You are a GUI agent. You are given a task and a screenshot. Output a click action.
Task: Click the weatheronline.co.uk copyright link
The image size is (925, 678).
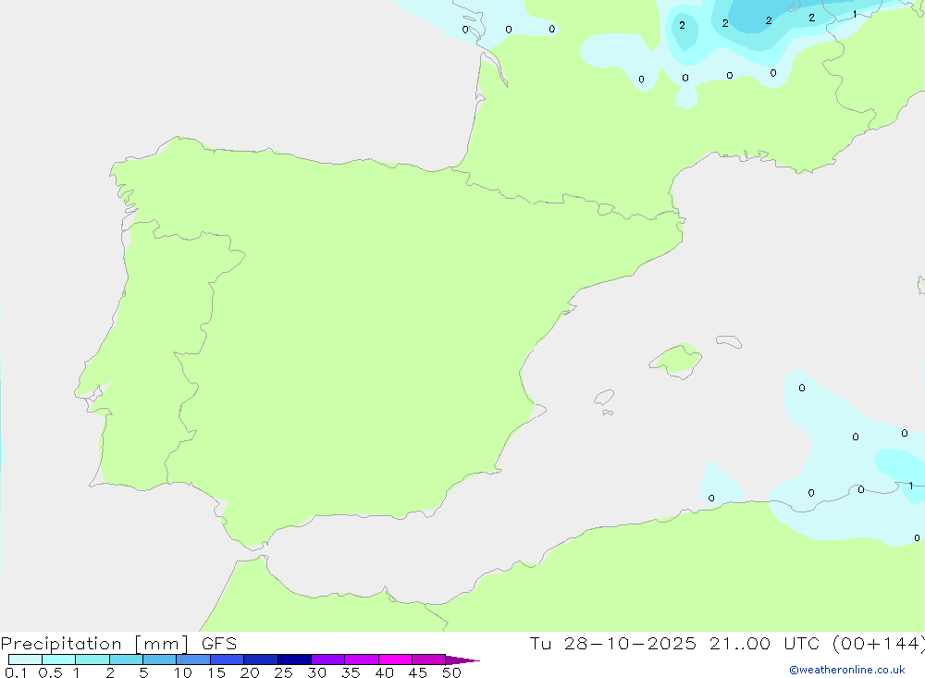pyautogui.click(x=847, y=670)
